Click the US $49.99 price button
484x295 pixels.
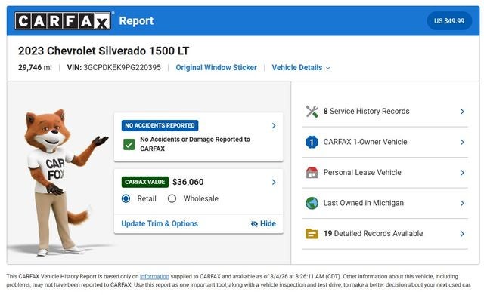449,21
